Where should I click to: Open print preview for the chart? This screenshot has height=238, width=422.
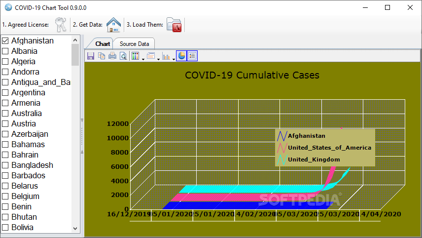(x=123, y=56)
